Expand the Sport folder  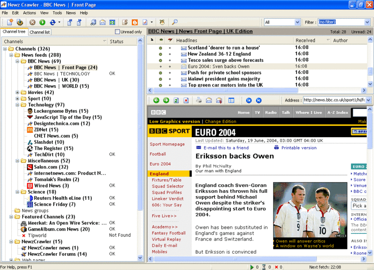17,99
